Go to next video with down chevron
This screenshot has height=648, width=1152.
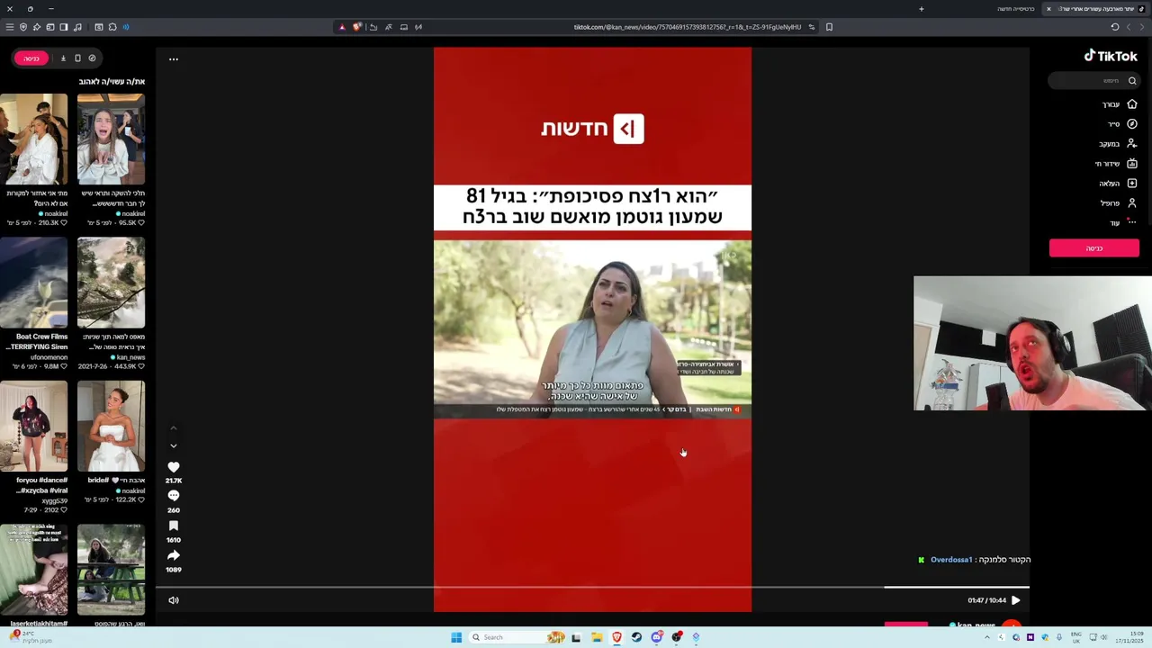[174, 445]
